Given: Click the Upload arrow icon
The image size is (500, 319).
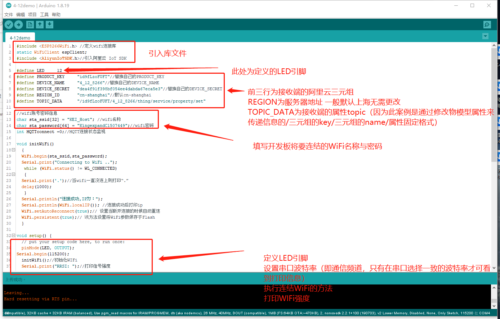Looking at the screenshot, I should click(x=18, y=24).
